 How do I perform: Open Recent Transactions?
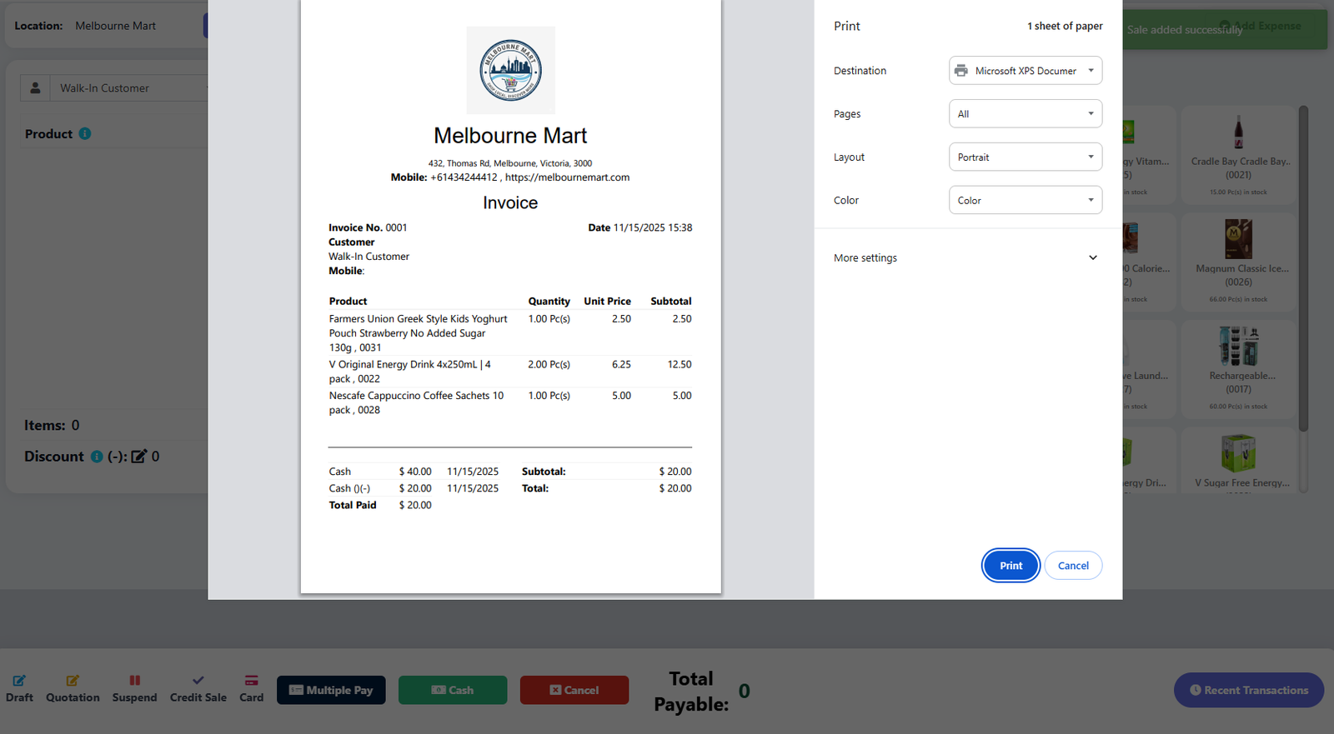pos(1249,690)
